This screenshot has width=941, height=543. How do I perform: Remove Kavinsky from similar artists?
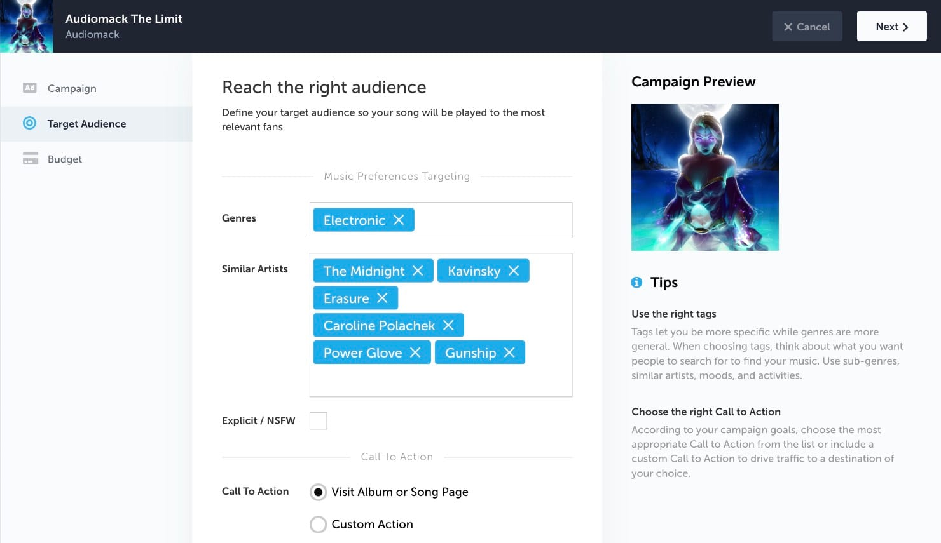tap(514, 271)
